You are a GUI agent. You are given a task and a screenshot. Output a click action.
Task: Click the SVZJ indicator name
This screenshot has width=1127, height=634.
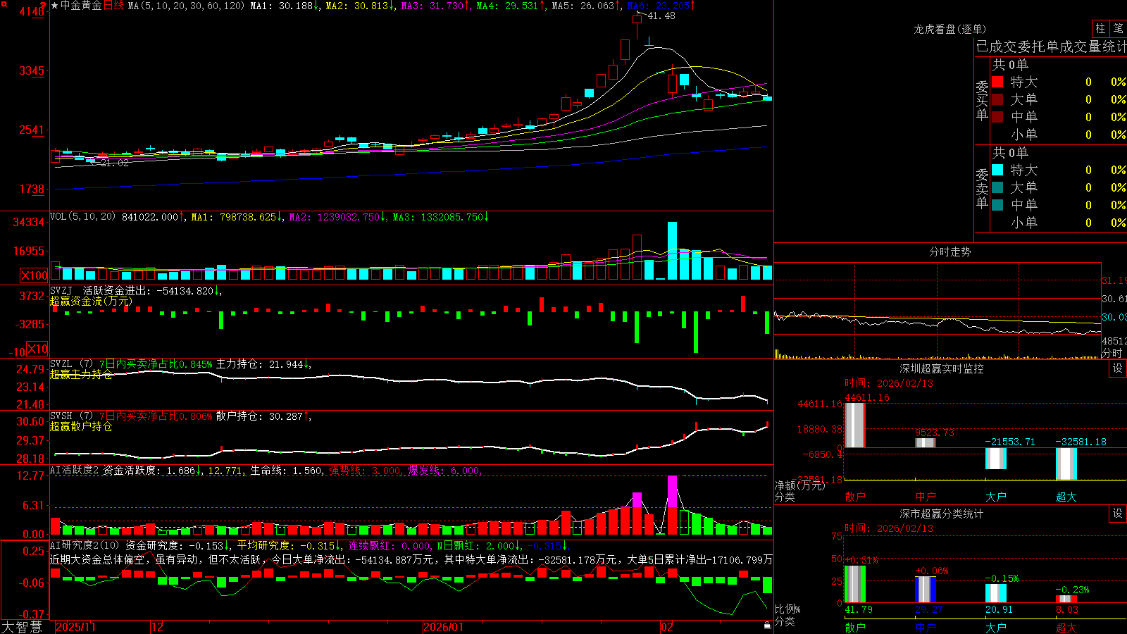coord(61,290)
